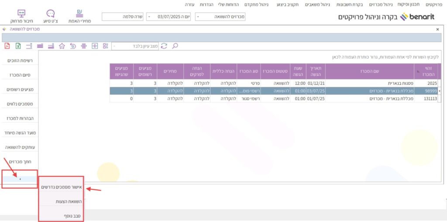Click the PDF export icon
Image resolution: width=447 pixels, height=222 pixels.
pyautogui.click(x=7, y=46)
